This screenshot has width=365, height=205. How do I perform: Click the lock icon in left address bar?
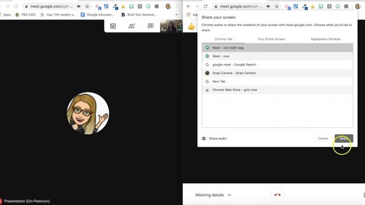click(x=26, y=6)
